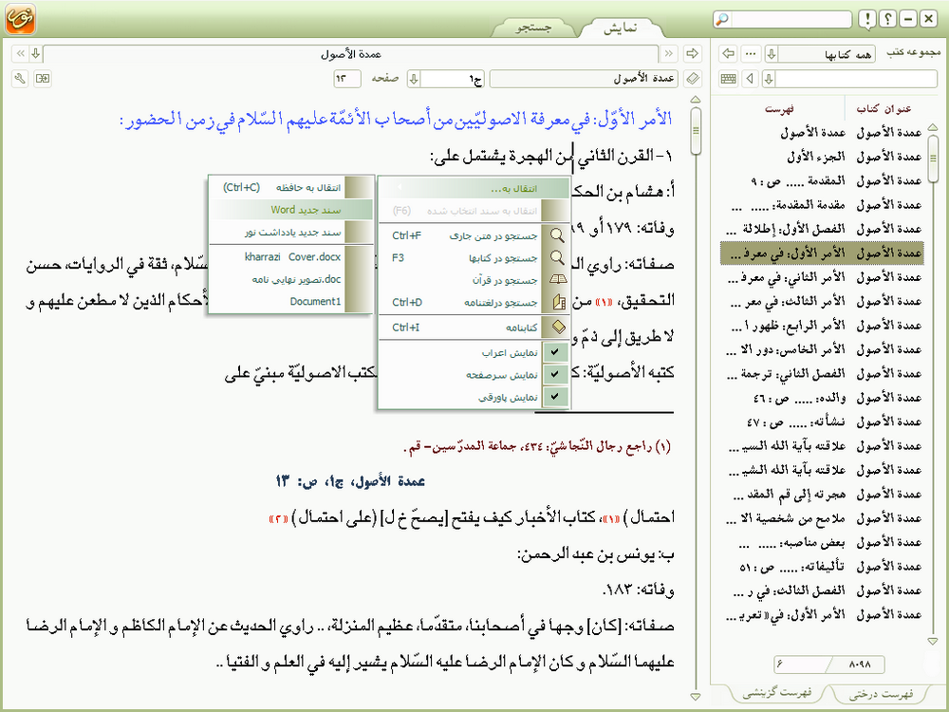Click the open-book Quran search icon
949x712 pixels.
[x=558, y=280]
